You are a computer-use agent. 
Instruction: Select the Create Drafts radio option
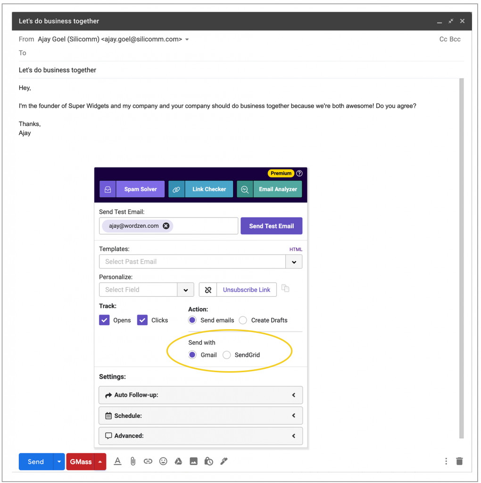click(243, 320)
